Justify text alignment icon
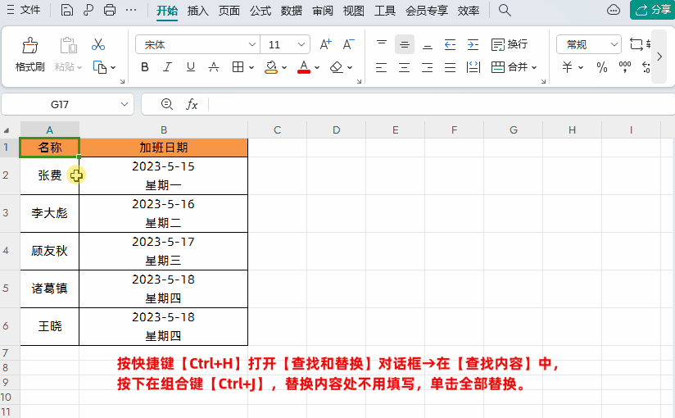Viewport: 675px width, 418px height. click(450, 67)
